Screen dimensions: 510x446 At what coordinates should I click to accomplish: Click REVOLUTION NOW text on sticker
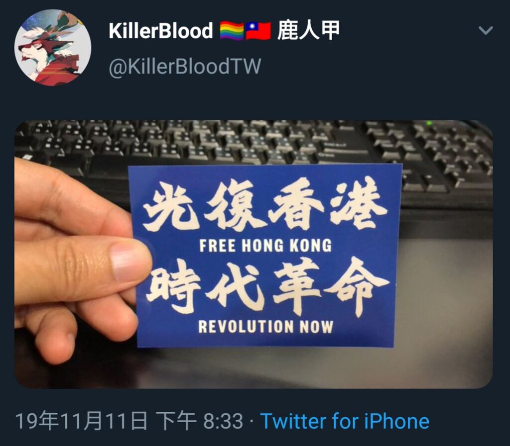tap(266, 326)
